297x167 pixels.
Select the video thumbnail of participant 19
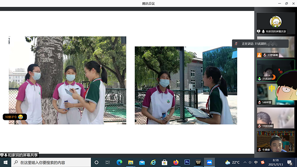click(x=276, y=118)
